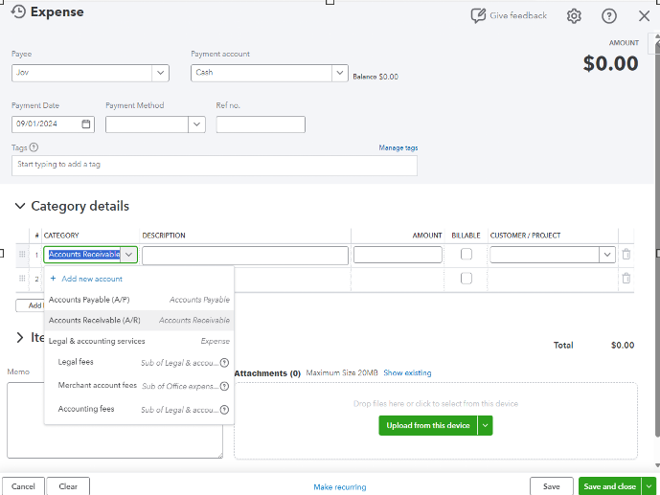The width and height of the screenshot is (660, 495).
Task: Click the Amount field in row 1
Action: (398, 255)
